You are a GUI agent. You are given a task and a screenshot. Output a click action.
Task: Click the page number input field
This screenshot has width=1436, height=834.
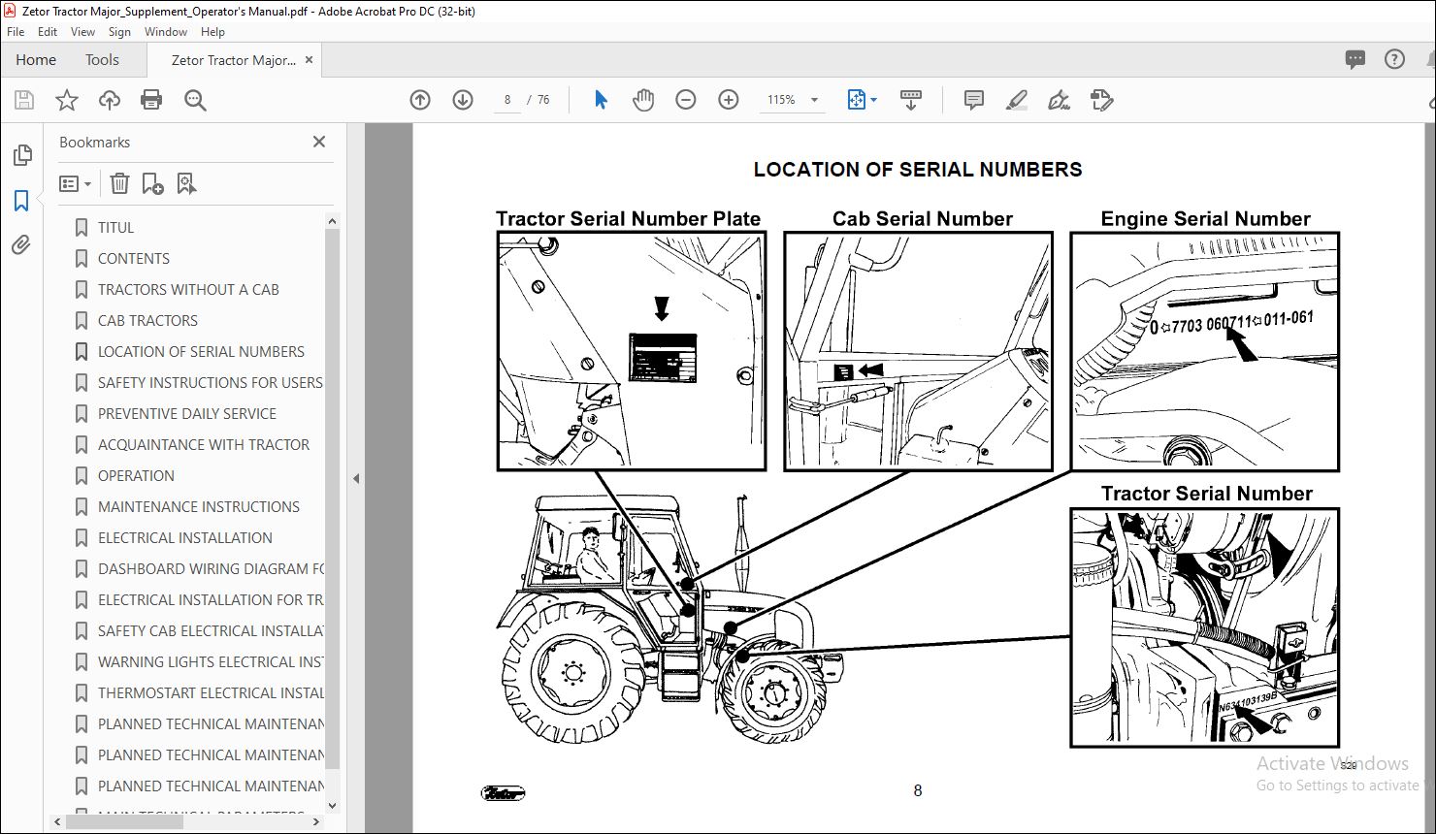point(506,100)
